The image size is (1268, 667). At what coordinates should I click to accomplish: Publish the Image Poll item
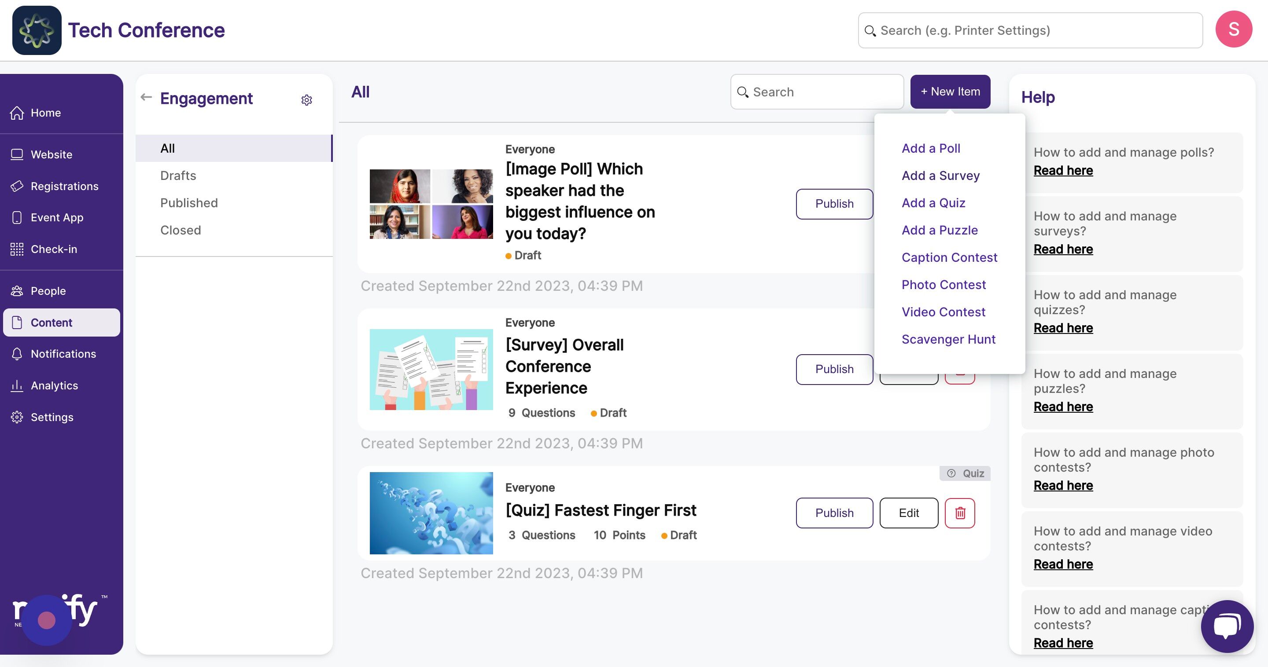(x=834, y=204)
